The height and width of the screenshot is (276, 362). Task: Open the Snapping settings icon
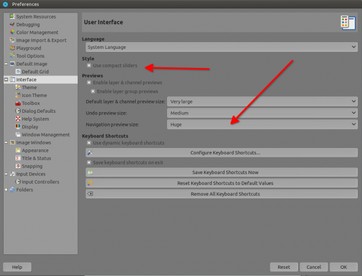pyautogui.click(x=17, y=166)
